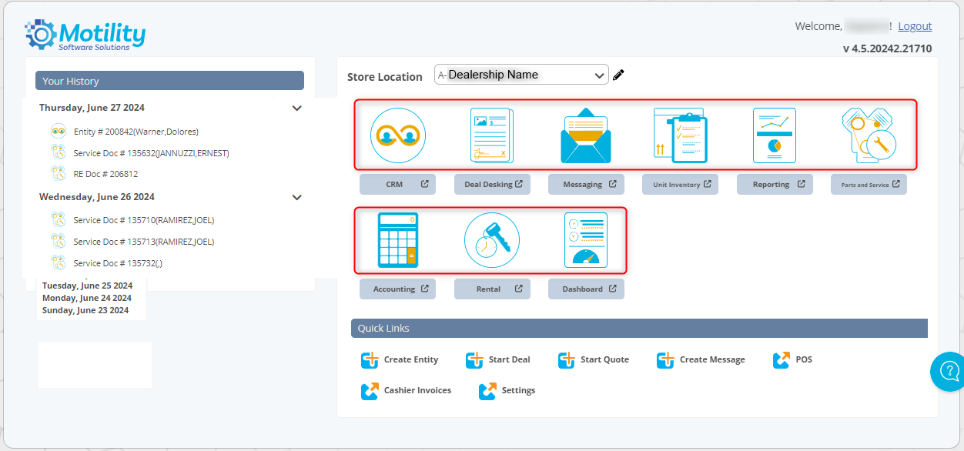The height and width of the screenshot is (451, 964).
Task: Open the Unit Inventory clipboard icon
Action: pyautogui.click(x=680, y=136)
